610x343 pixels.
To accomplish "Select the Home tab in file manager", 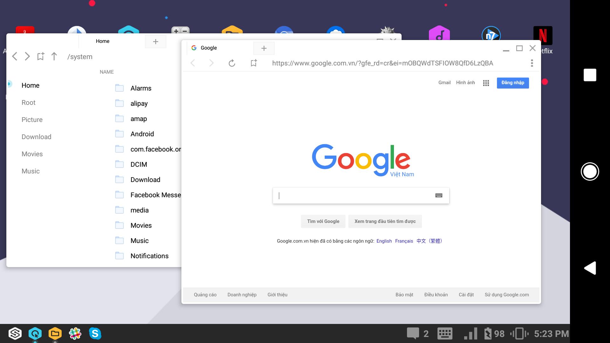I will pyautogui.click(x=103, y=41).
